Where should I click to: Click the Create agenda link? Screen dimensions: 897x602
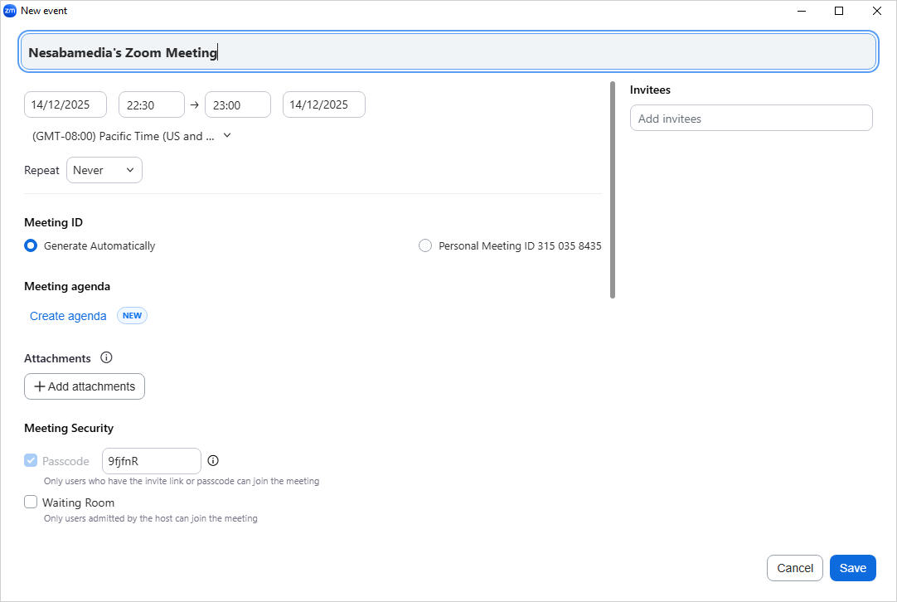coord(68,316)
